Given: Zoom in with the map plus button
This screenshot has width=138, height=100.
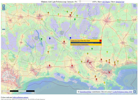Looking at the screenshot, I should tap(4, 6).
